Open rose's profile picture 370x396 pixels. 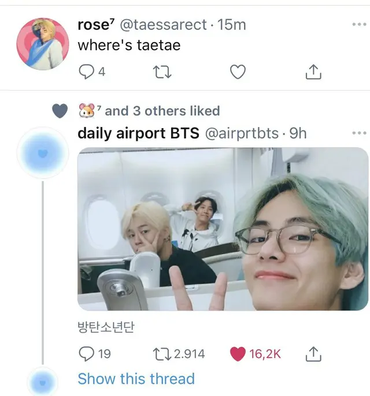pyautogui.click(x=43, y=44)
